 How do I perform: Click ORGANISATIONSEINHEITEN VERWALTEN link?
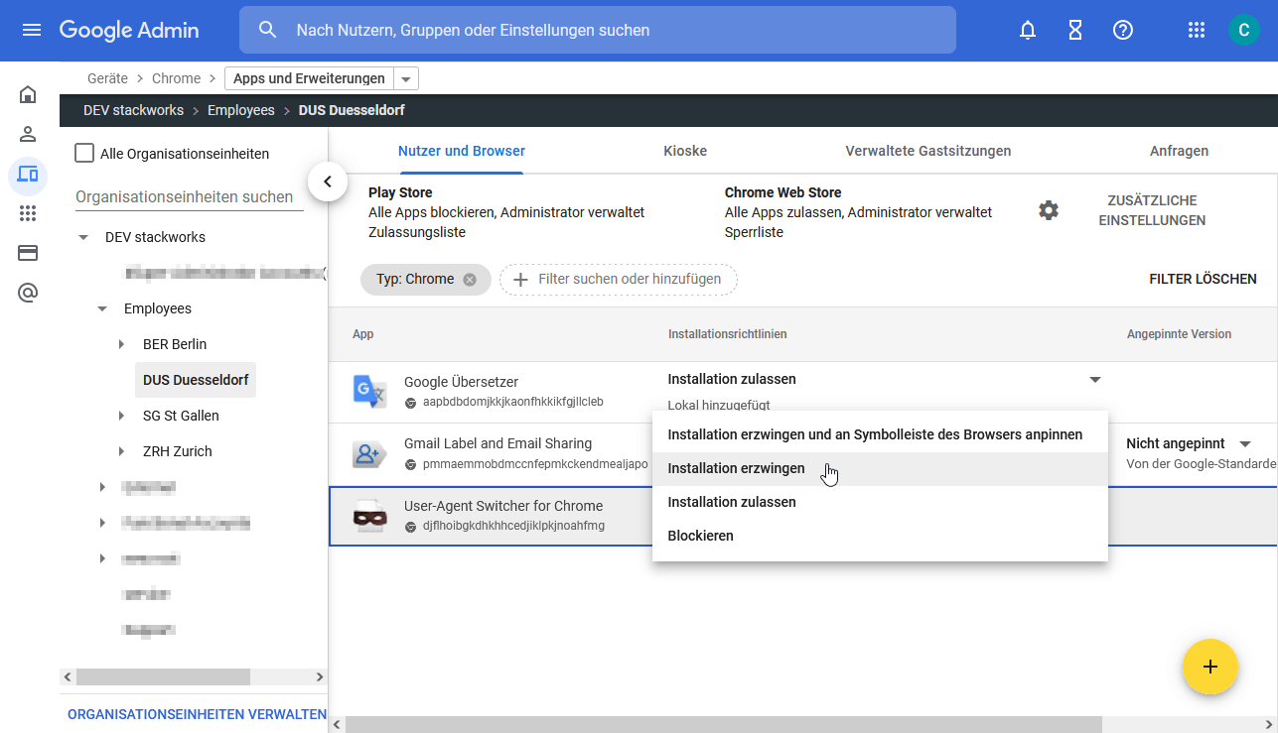[x=197, y=714]
